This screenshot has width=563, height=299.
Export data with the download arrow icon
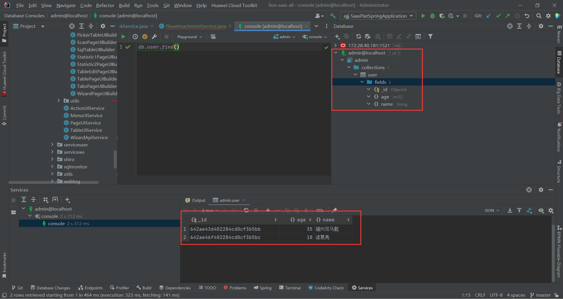[510, 210]
